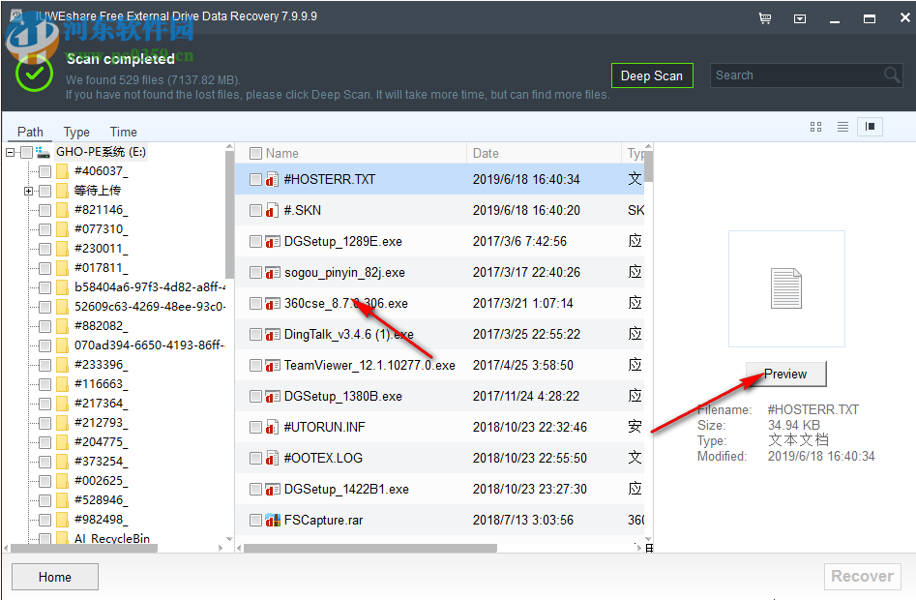Screen dimensions: 916x600
Task: Expand the 等待上传 folder node
Action: tap(26, 191)
